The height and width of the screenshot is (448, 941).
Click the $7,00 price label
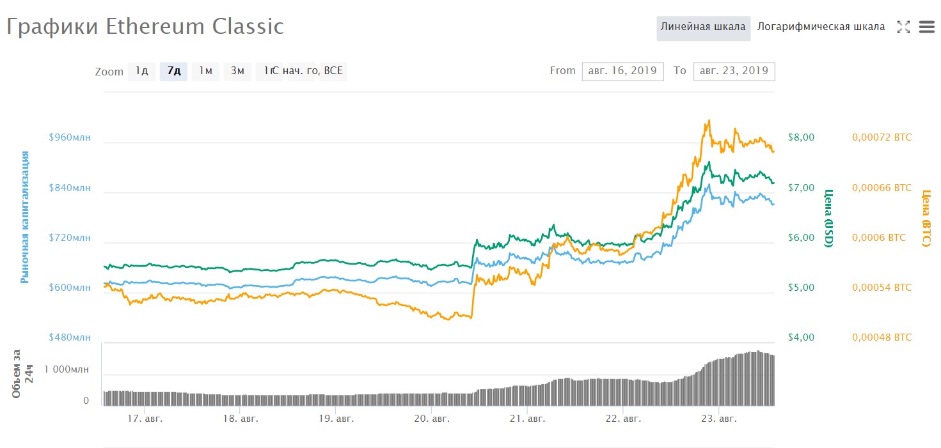click(x=801, y=188)
